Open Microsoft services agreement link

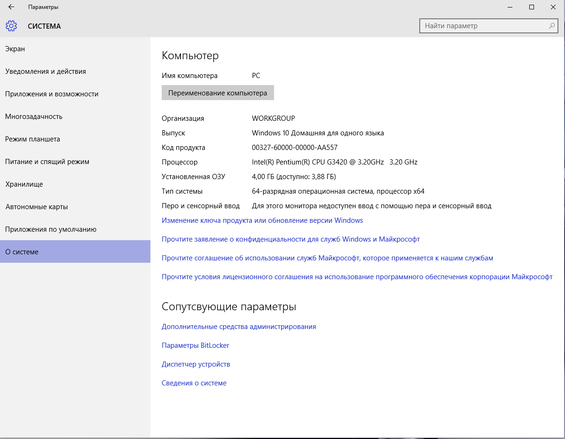coord(327,258)
